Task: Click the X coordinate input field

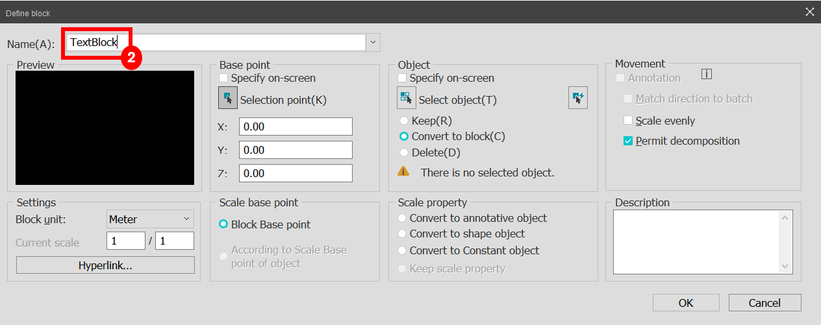Action: click(x=296, y=126)
